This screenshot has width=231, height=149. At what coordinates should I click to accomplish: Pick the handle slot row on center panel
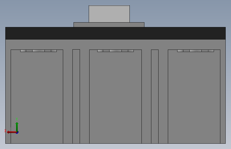click(x=116, y=51)
